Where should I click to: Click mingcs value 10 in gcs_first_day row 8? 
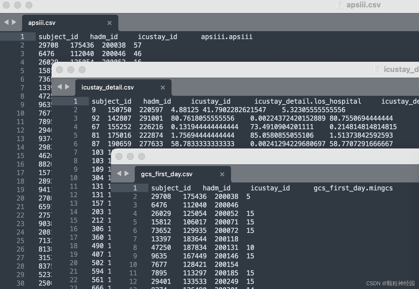point(250,248)
